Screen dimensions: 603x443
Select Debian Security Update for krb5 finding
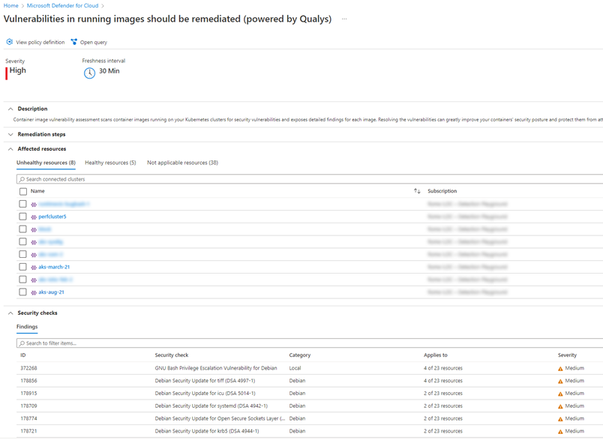point(207,432)
